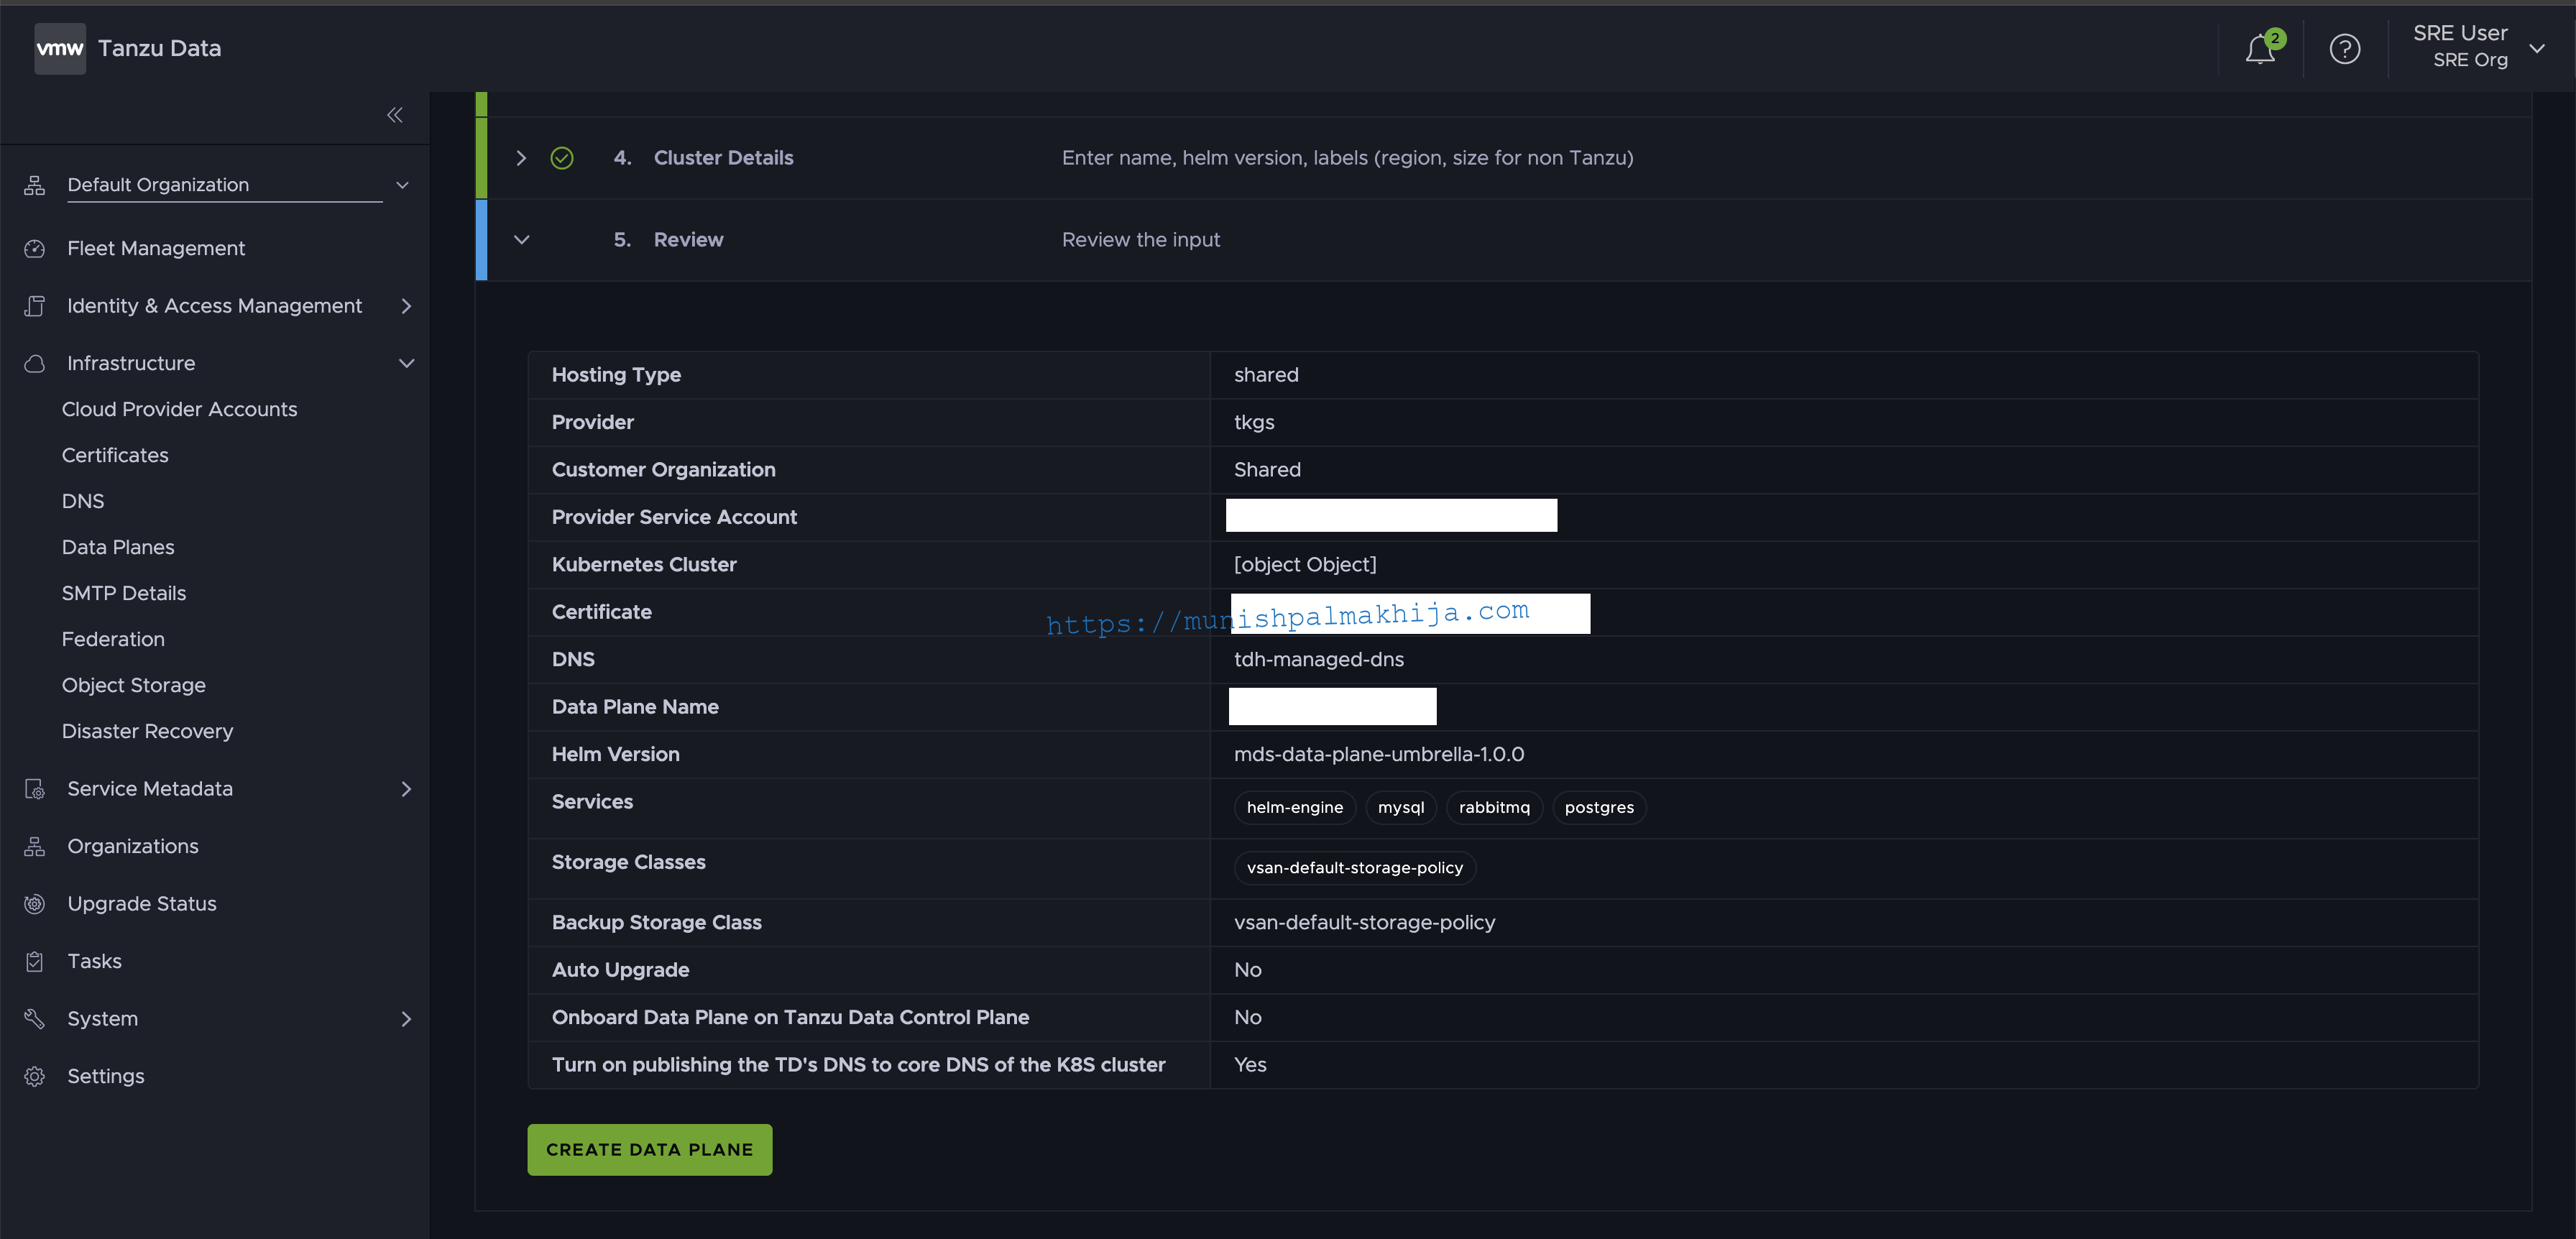Click the [object Object] Kubernetes Cluster value
Viewport: 2576px width, 1239px height.
(1305, 565)
